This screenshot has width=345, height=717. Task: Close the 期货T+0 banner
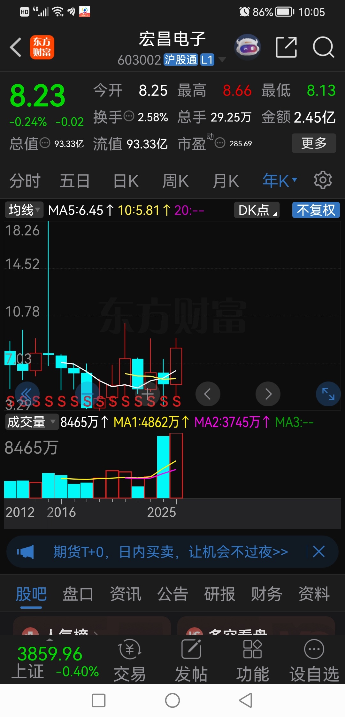coord(319,551)
